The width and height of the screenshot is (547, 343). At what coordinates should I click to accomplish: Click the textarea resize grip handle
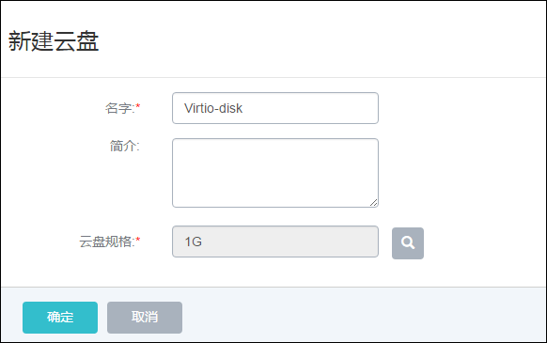374,203
